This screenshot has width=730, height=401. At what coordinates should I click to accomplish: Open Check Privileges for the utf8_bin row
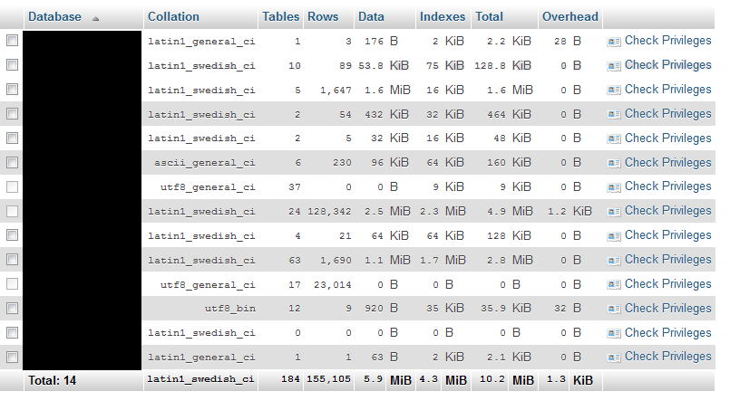667,308
